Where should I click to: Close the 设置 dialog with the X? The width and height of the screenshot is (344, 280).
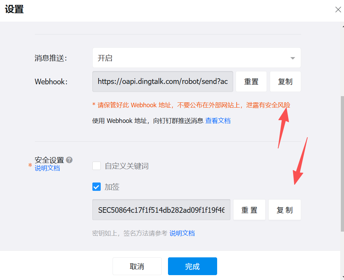click(338, 10)
